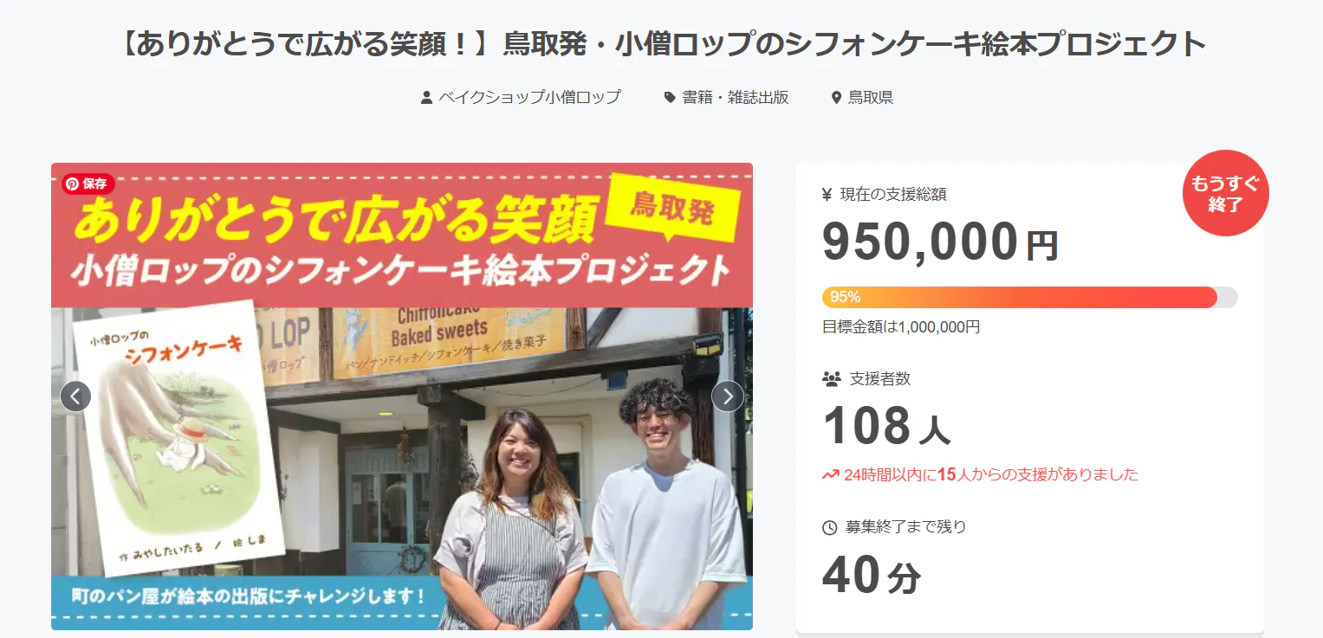The width and height of the screenshot is (1323, 638).
Task: Click the location pin icon beside 鳥取県
Action: 836,98
